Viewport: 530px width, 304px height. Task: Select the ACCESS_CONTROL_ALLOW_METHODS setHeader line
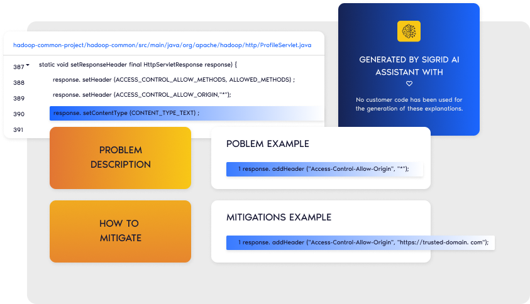click(x=174, y=80)
